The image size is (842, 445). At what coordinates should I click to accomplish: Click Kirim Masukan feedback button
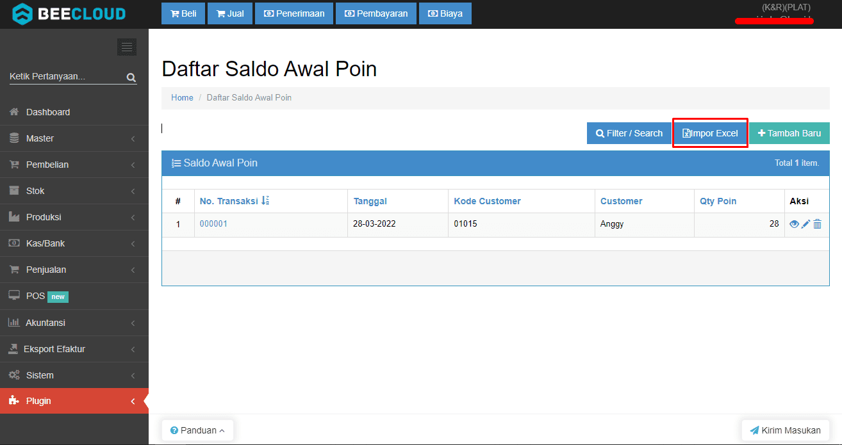point(785,430)
